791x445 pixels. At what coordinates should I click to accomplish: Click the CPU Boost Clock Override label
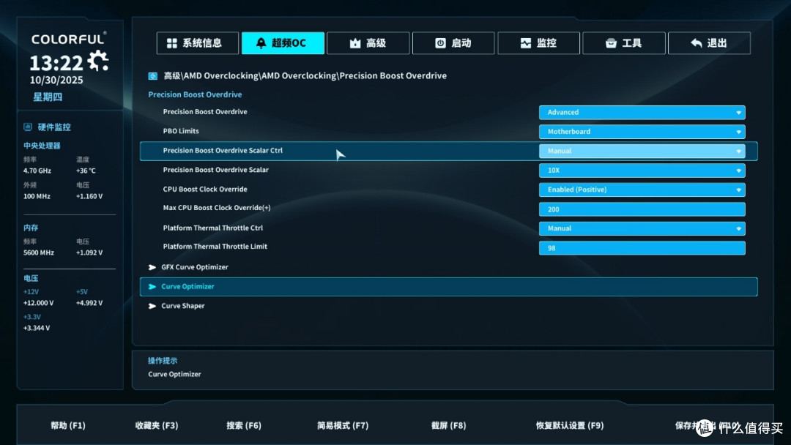(205, 189)
